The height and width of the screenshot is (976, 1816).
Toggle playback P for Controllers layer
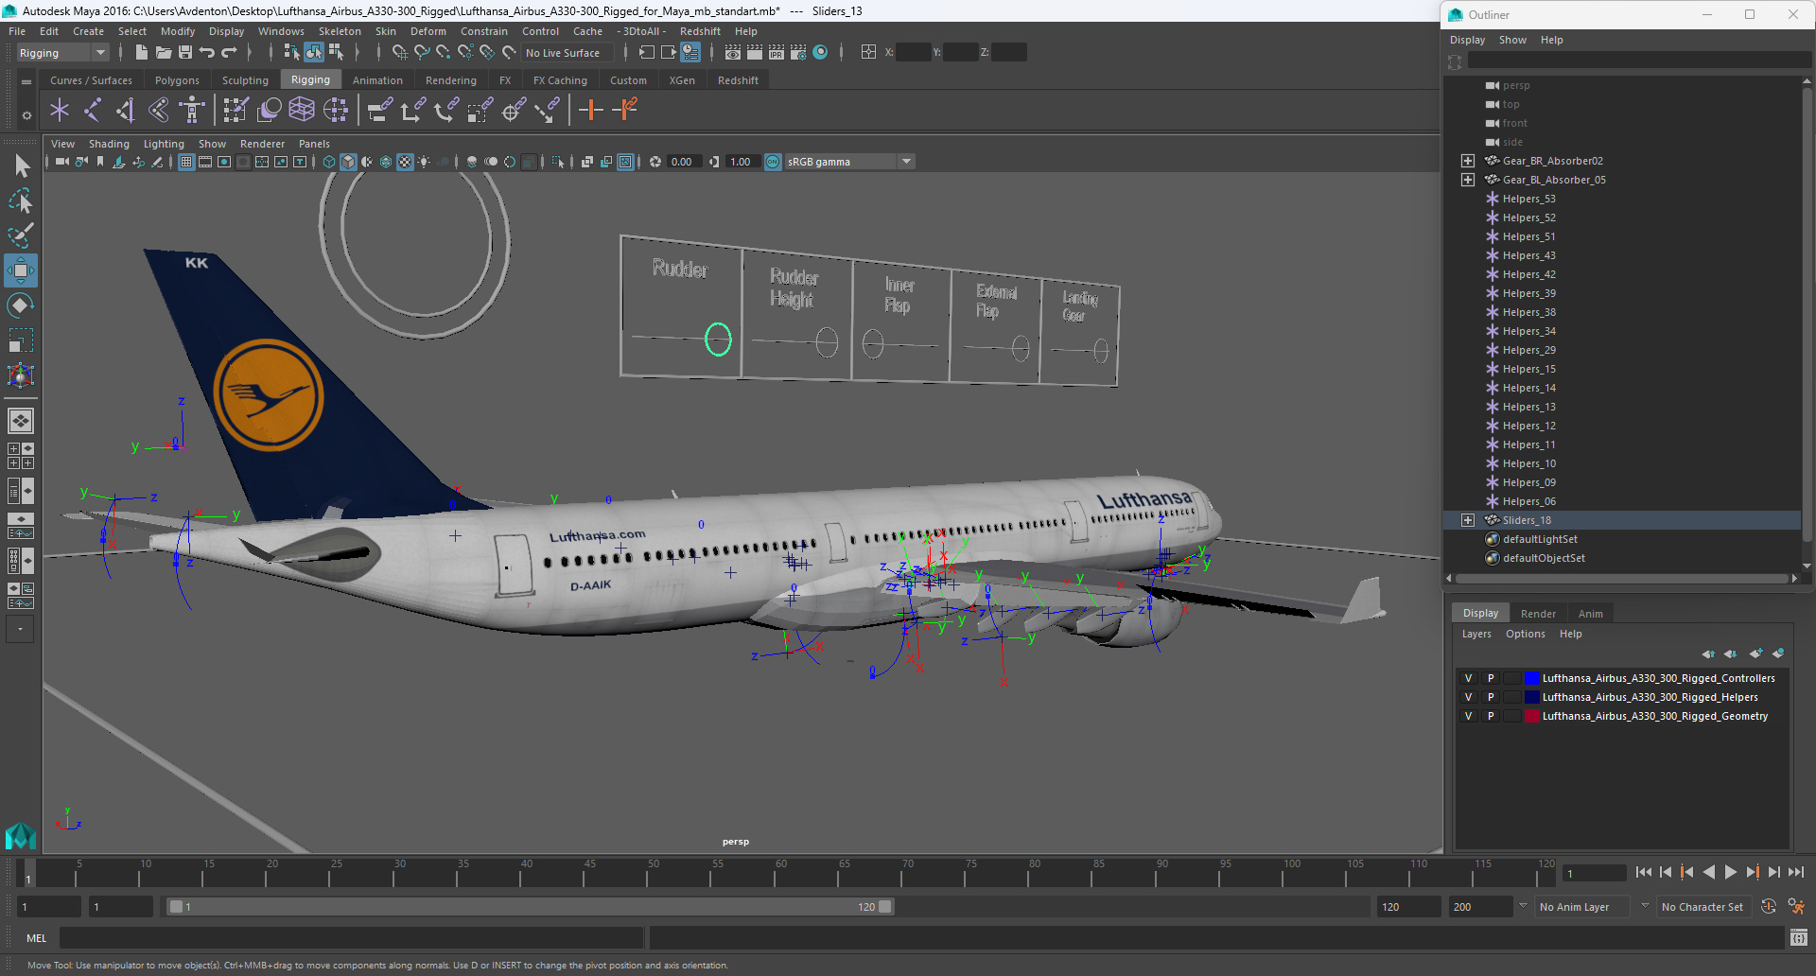coord(1491,678)
